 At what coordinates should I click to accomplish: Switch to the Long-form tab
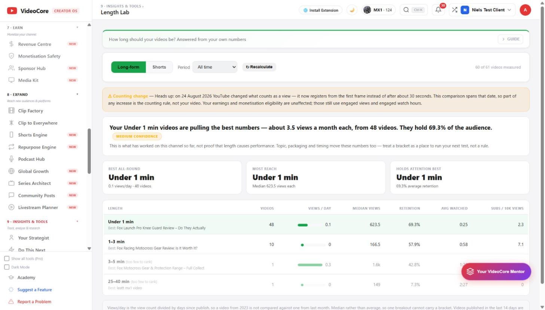click(x=128, y=67)
